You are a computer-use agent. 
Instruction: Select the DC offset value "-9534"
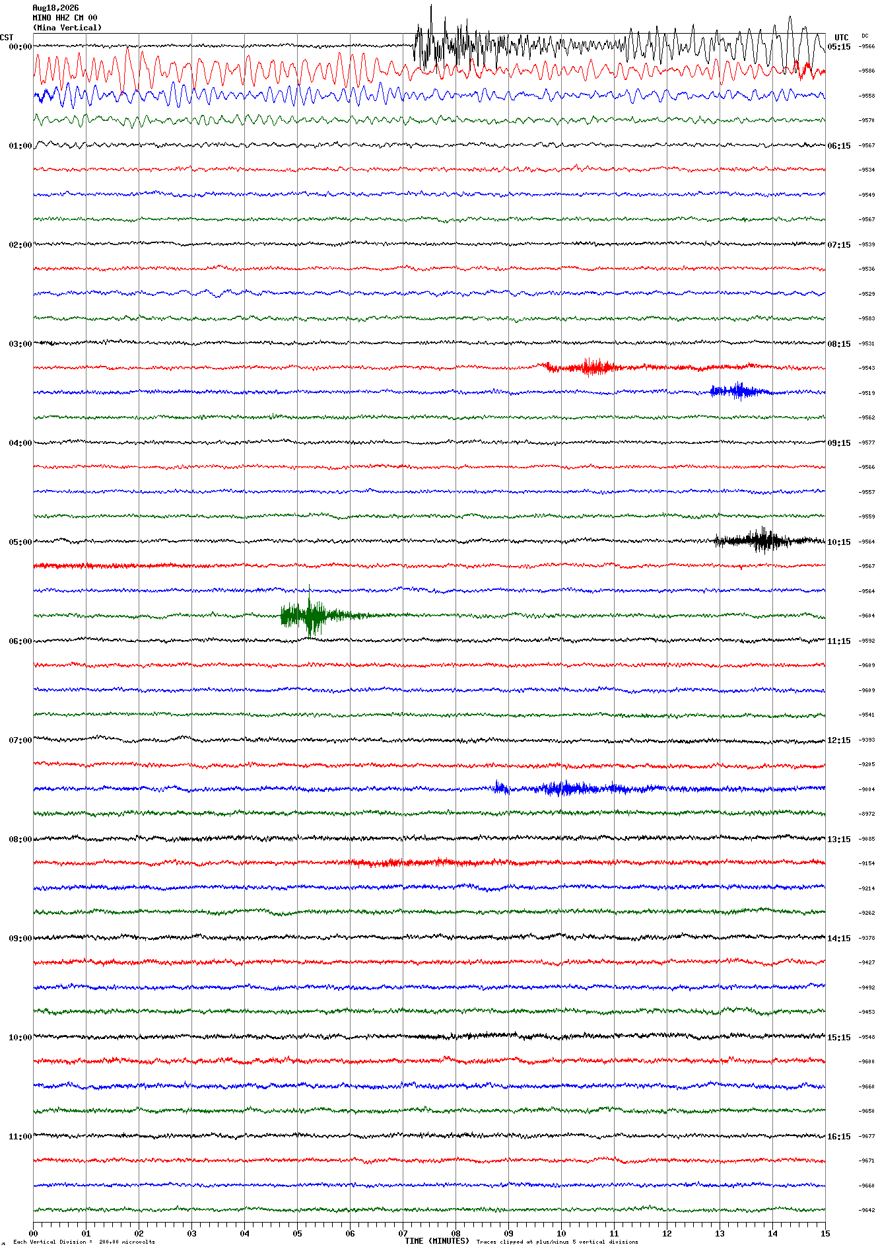click(867, 170)
